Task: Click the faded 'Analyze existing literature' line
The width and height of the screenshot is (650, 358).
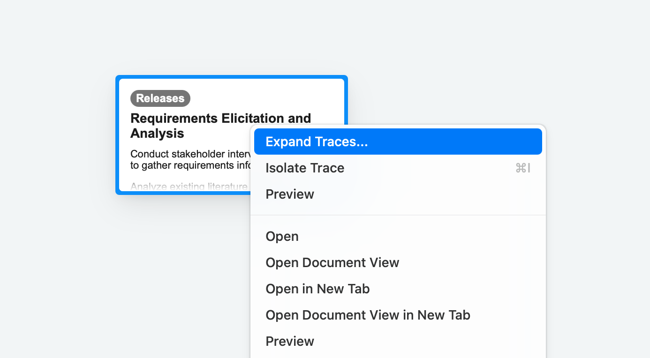Action: pyautogui.click(x=188, y=187)
